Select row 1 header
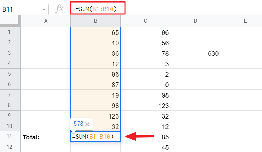The width and height of the screenshot is (262, 152). tap(10, 32)
